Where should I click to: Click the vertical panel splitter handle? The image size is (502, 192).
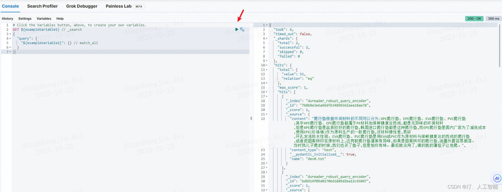point(251,118)
